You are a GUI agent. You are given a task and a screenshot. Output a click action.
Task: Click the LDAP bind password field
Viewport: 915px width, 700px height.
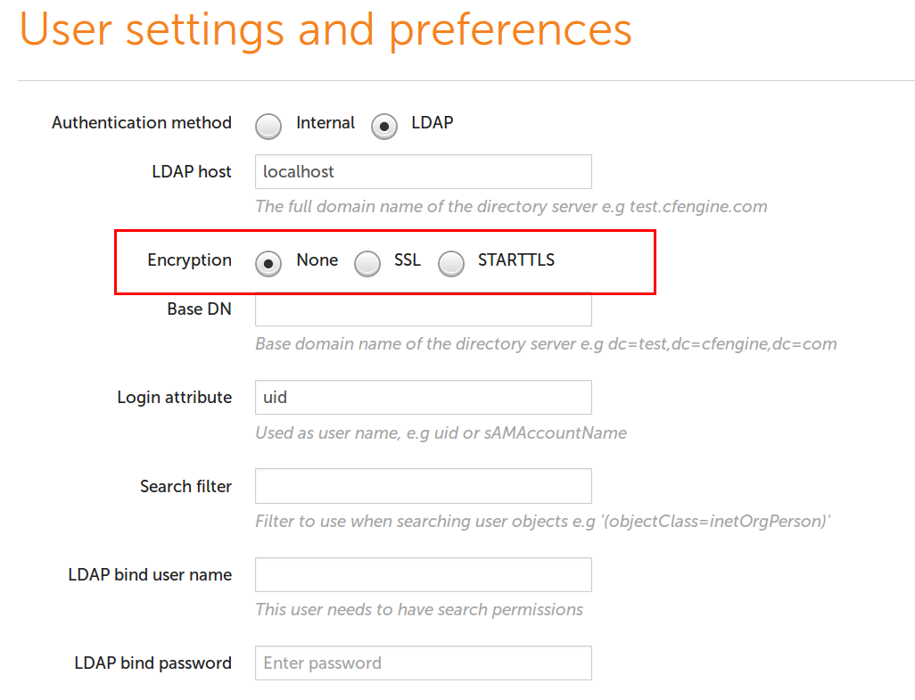[x=423, y=663]
